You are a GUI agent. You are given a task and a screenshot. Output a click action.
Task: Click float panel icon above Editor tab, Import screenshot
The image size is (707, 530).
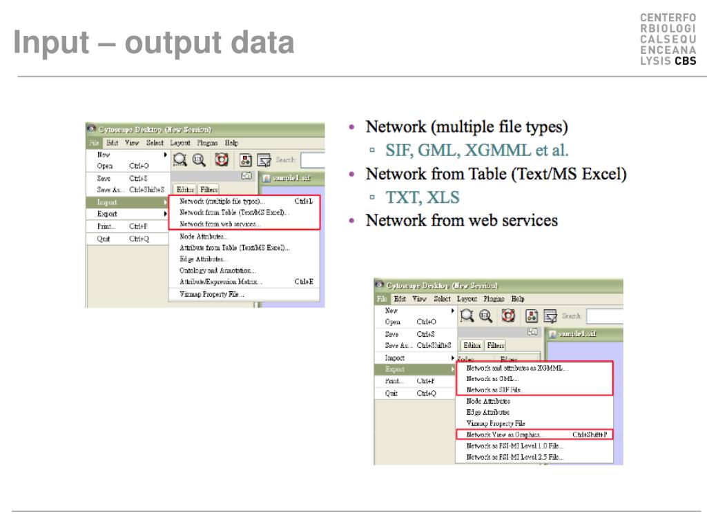pyautogui.click(x=246, y=176)
